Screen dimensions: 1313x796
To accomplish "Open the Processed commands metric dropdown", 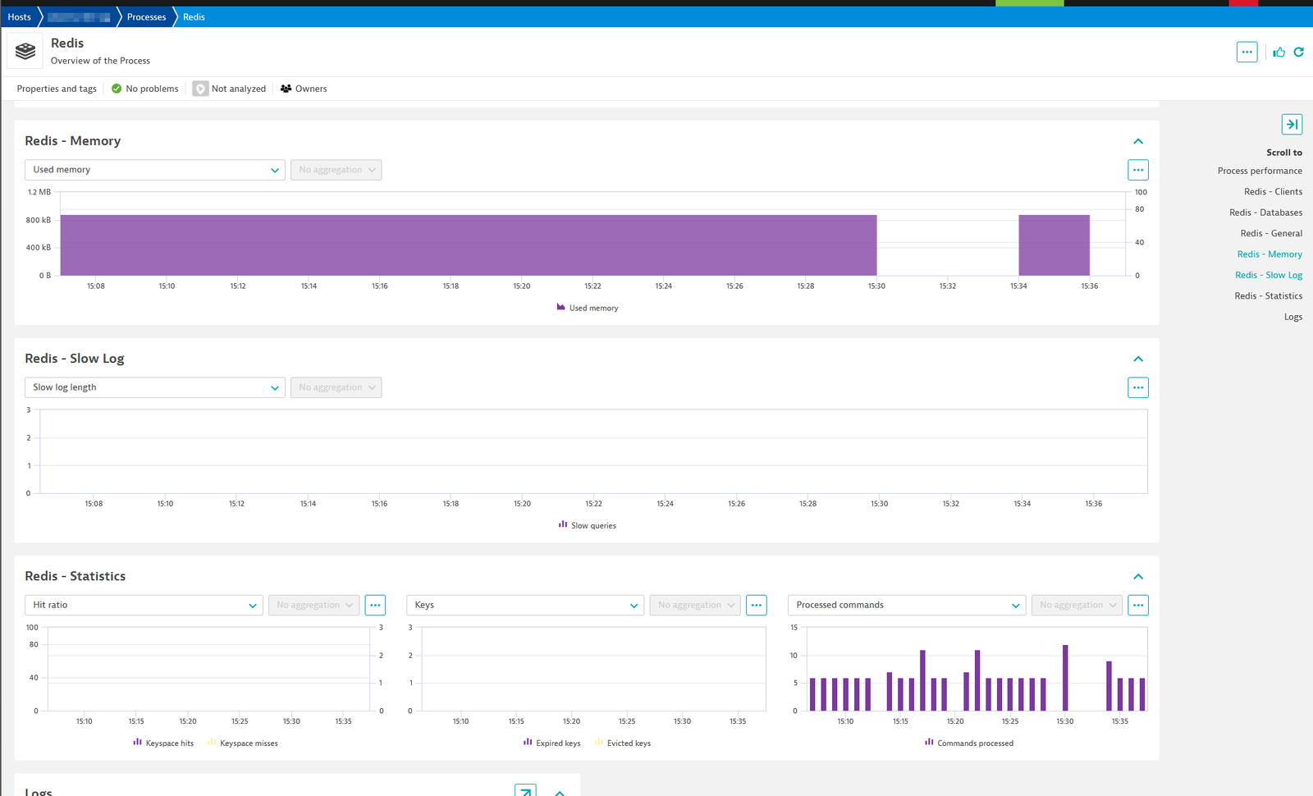I will coord(907,605).
